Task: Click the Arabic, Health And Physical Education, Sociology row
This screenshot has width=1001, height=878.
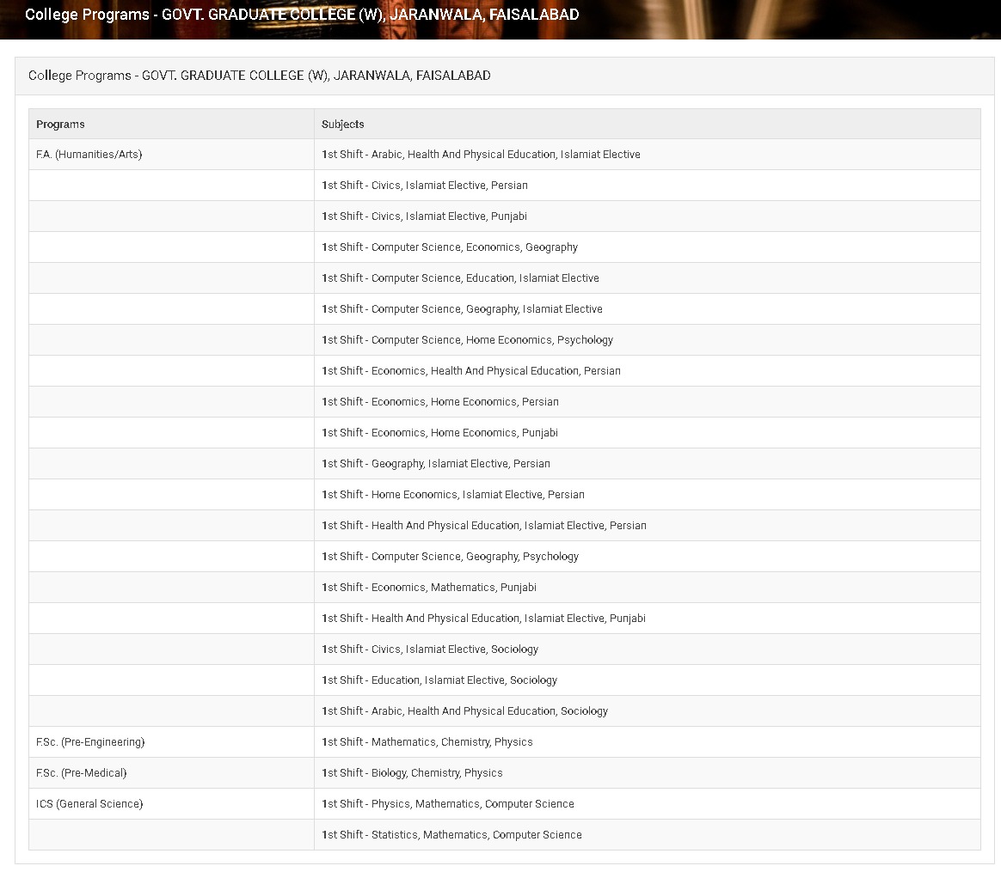Action: [465, 711]
